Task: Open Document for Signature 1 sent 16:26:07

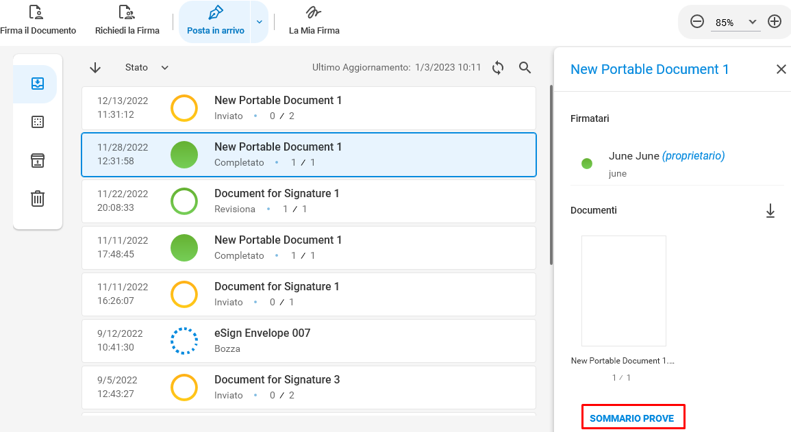Action: 309,294
